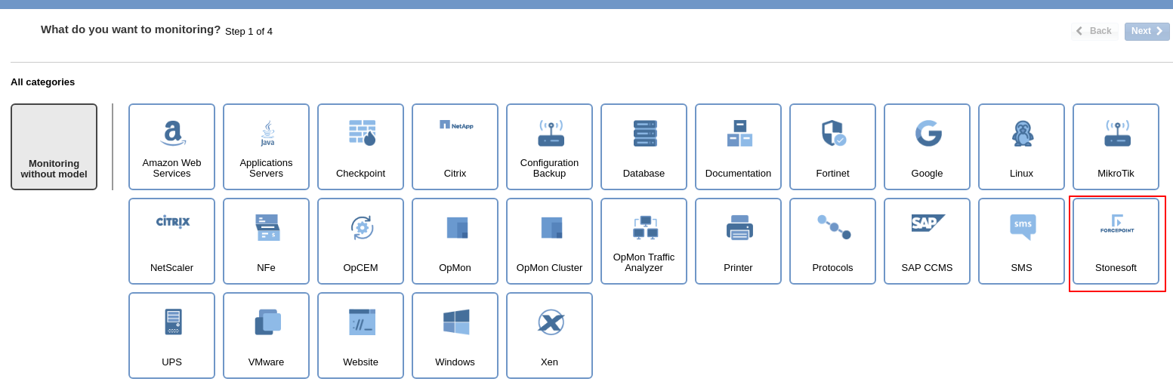Viewport: 1173px width, 388px height.
Task: Pick the OpMon Traffic Analyzer tile
Action: (x=644, y=241)
